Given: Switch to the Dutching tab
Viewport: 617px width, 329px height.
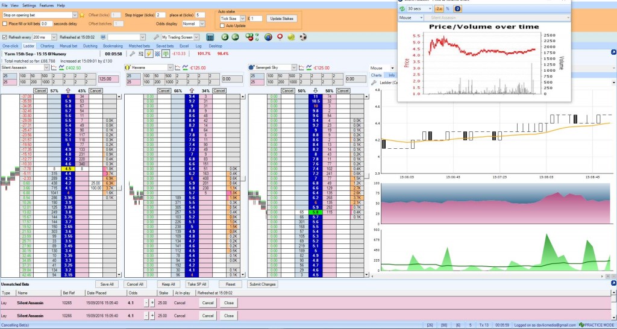Looking at the screenshot, I should point(90,46).
